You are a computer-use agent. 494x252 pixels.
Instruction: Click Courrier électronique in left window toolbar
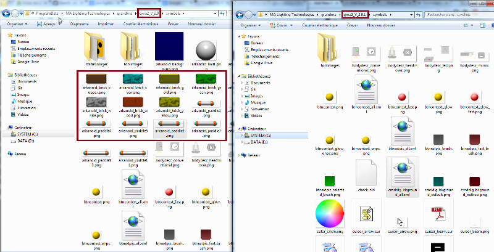141,24
